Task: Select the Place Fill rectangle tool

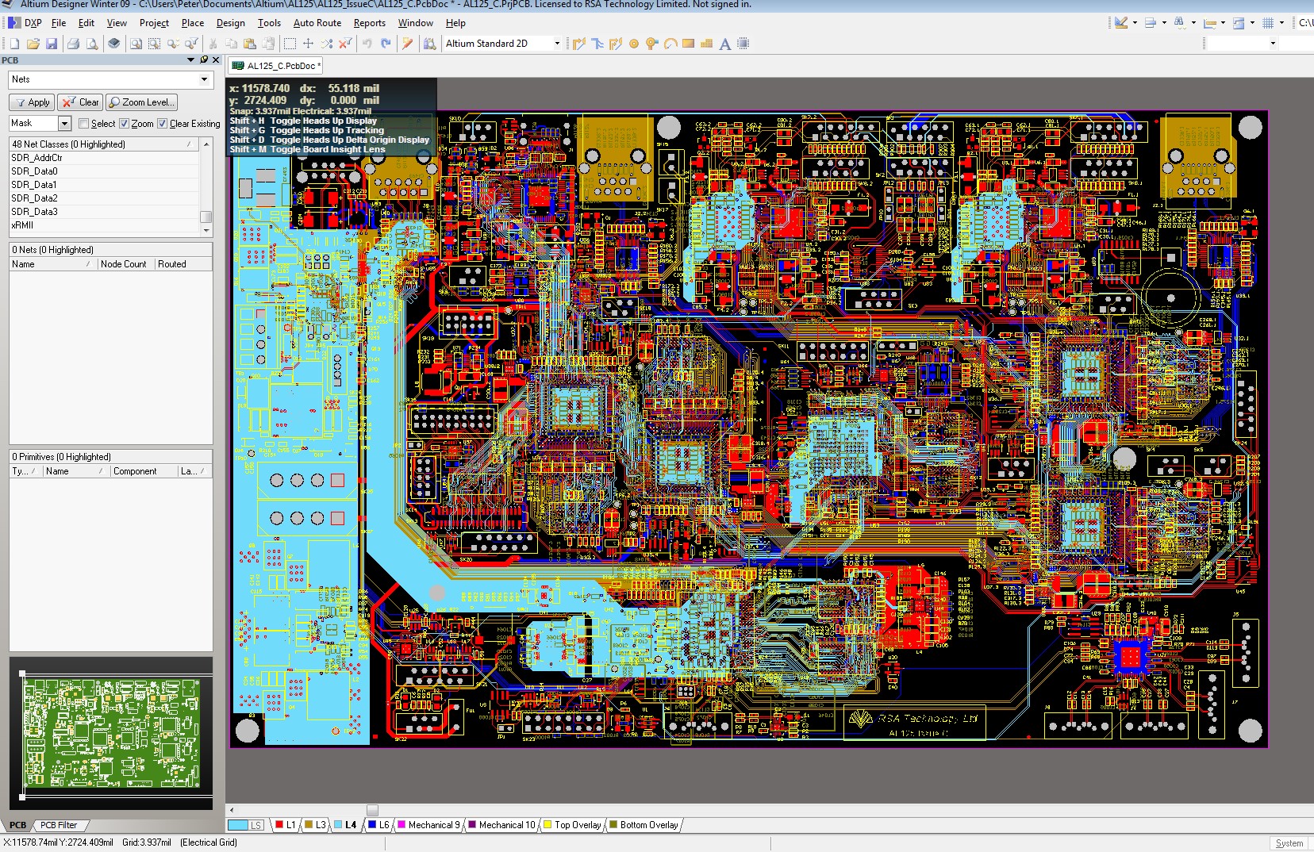Action: tap(688, 44)
